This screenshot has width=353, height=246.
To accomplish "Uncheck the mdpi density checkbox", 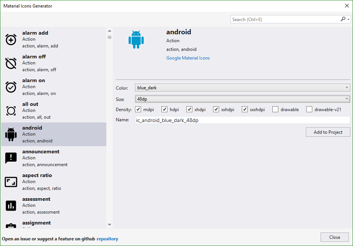I will [138, 110].
